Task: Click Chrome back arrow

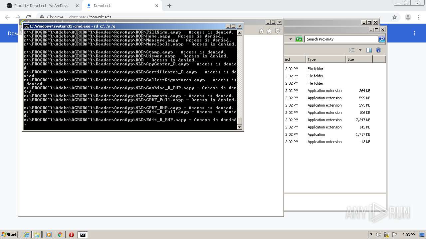Action: (7, 17)
